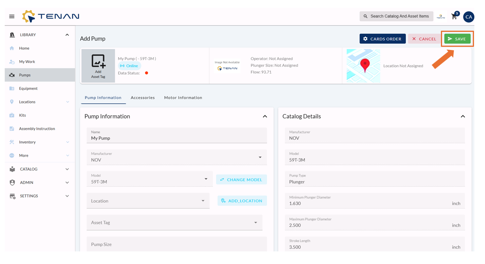485x264 pixels.
Task: Open Kits from the sidebar
Action: click(22, 115)
